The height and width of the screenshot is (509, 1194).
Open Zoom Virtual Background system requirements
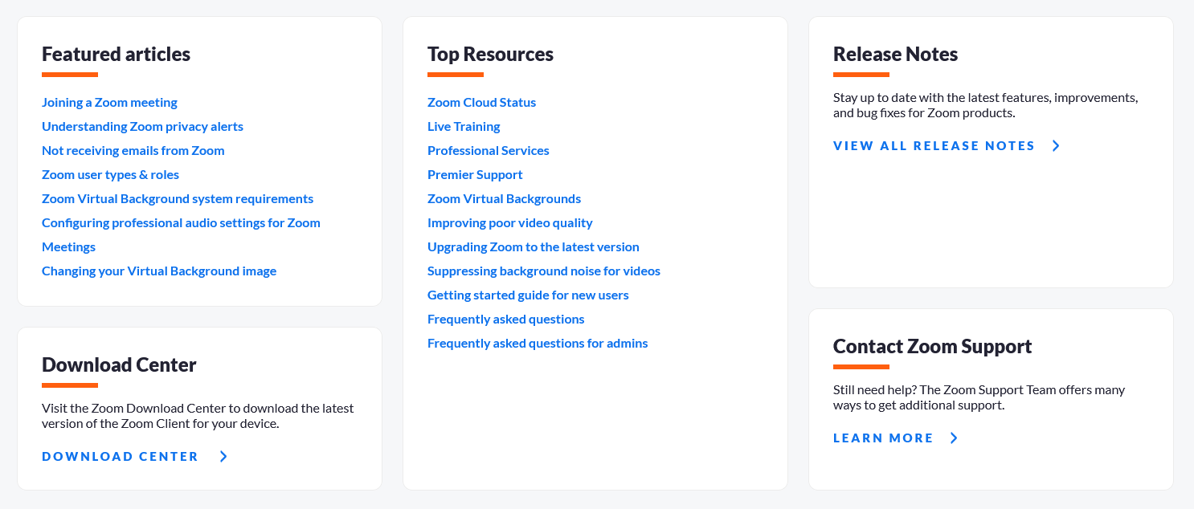click(178, 198)
